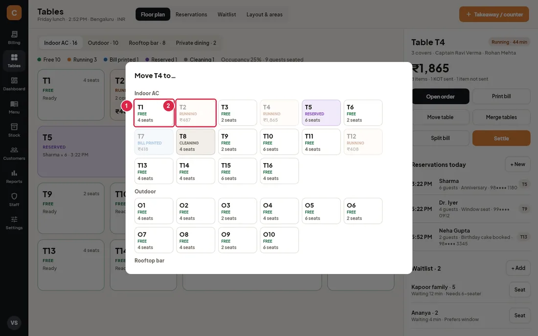Choose table T16 in the move dialog
The width and height of the screenshot is (538, 336).
coord(279,171)
